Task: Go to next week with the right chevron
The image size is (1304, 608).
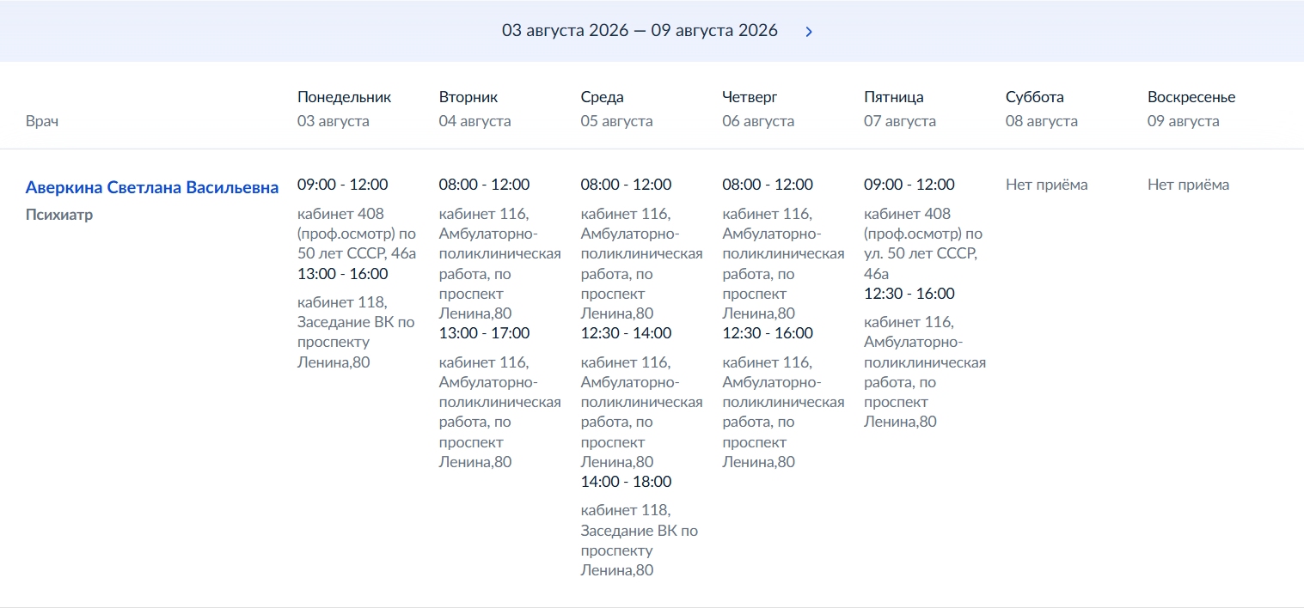Action: click(x=808, y=32)
